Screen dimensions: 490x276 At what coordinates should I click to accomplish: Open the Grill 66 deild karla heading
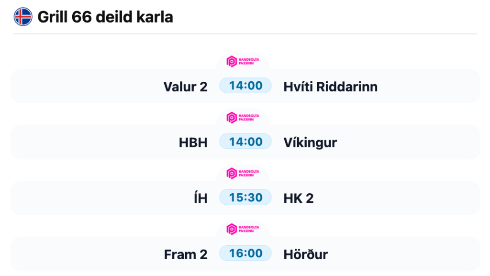pyautogui.click(x=105, y=17)
